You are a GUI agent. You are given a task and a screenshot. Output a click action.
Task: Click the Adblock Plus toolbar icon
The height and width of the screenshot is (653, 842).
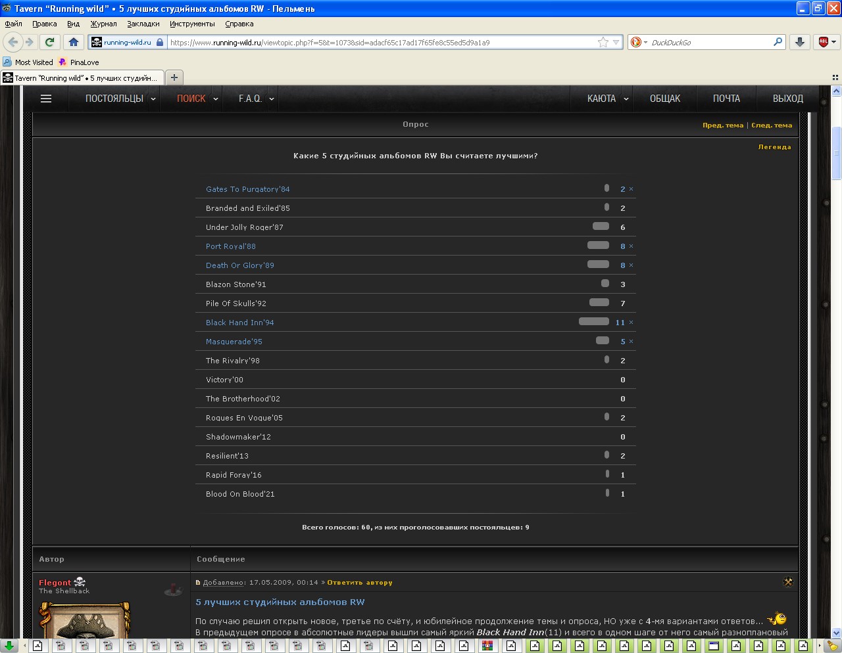click(823, 42)
